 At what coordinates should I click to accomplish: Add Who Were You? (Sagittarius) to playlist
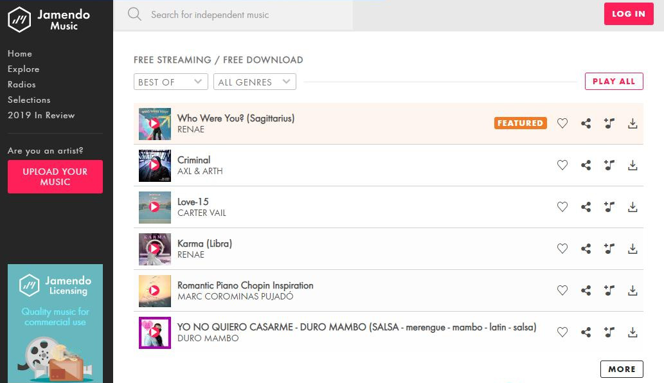[609, 123]
